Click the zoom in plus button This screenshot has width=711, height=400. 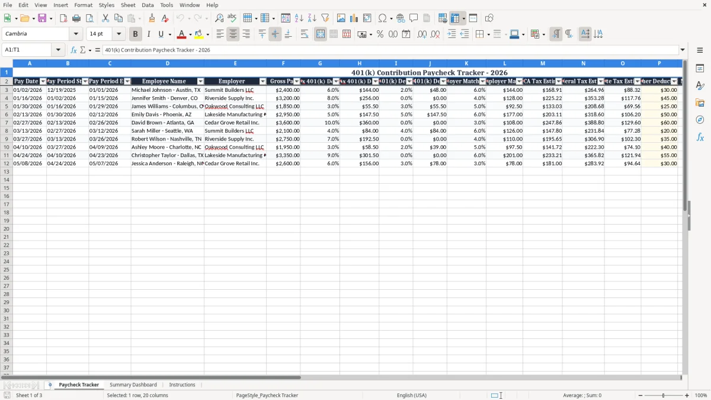(x=687, y=395)
